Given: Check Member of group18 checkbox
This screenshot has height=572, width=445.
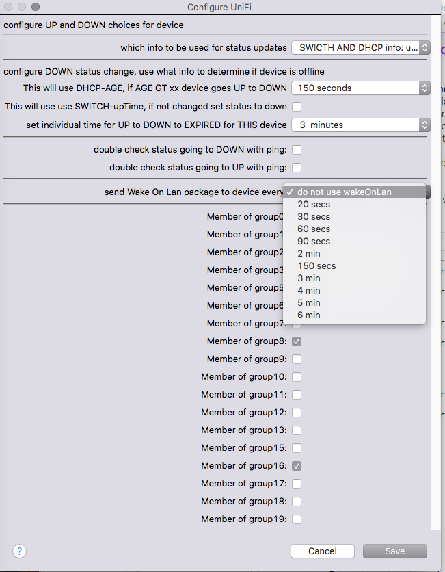Looking at the screenshot, I should click(297, 502).
